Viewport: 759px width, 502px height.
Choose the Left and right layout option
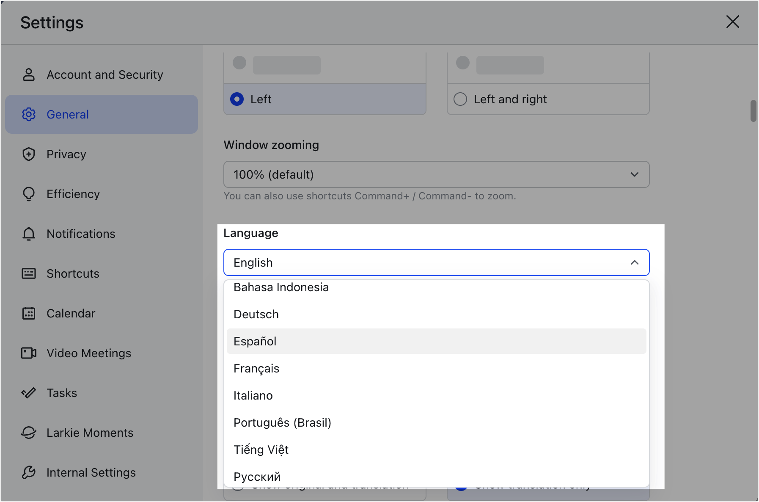(460, 99)
